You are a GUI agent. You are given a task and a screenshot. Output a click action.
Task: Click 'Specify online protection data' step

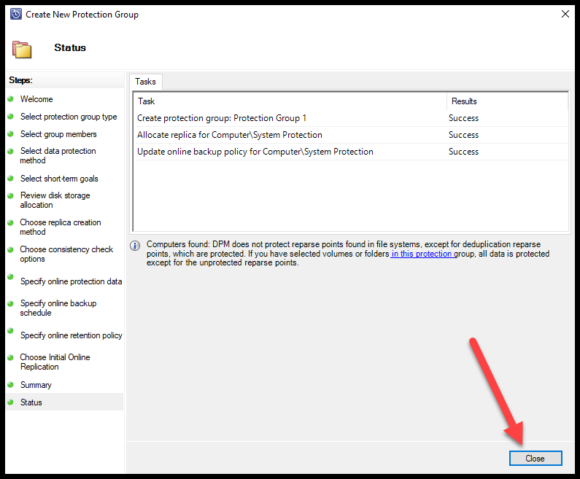point(71,281)
